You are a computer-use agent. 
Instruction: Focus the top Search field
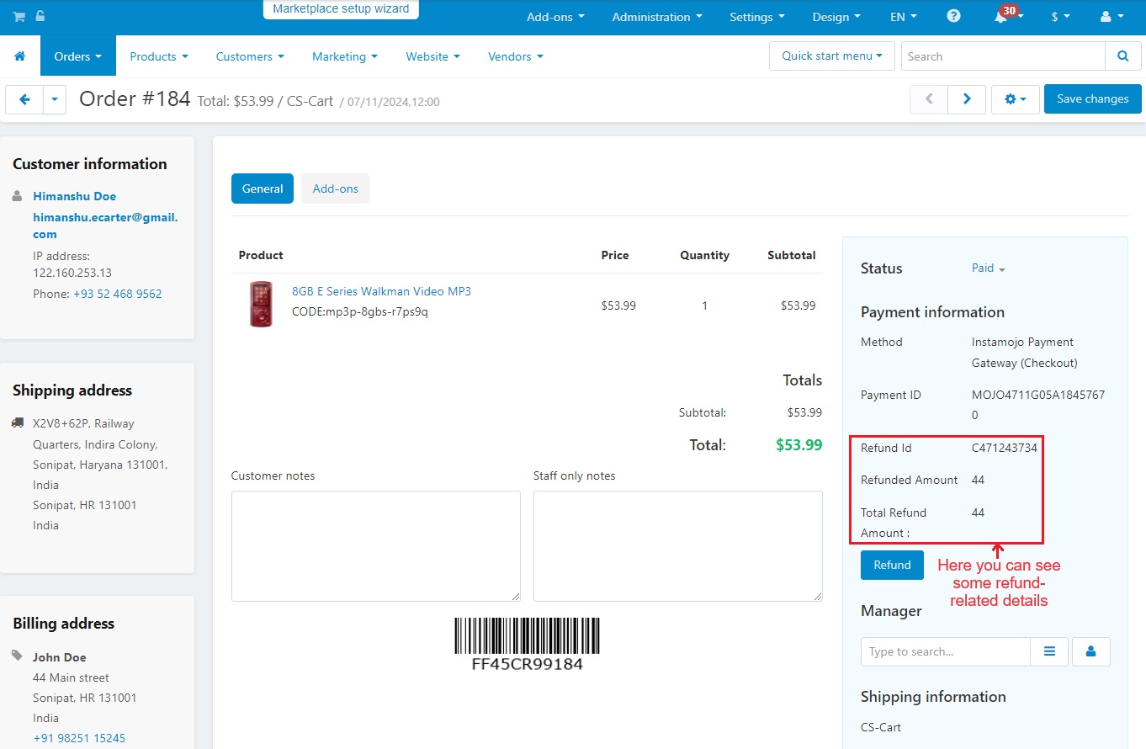point(1003,56)
